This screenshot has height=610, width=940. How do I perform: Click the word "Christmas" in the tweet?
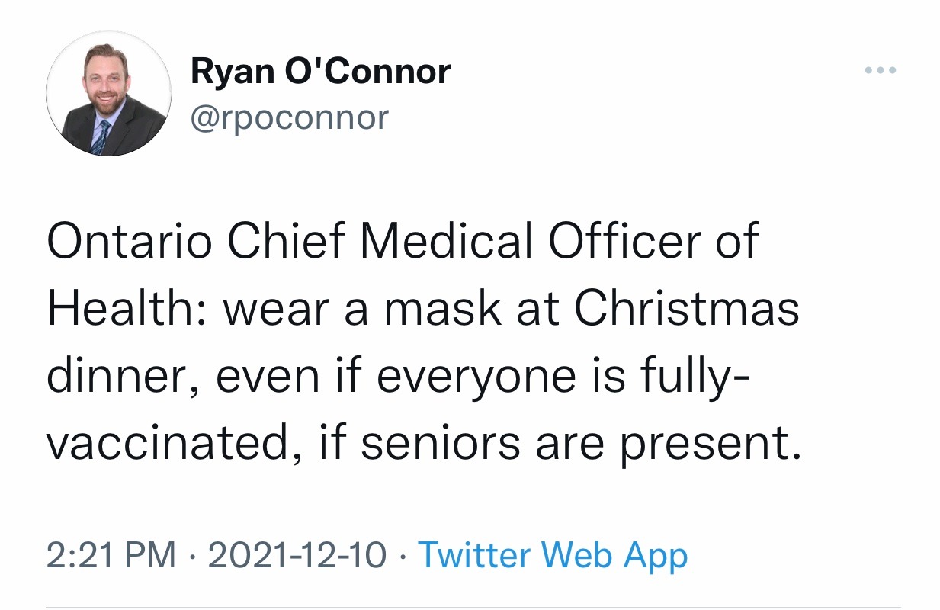pos(686,309)
